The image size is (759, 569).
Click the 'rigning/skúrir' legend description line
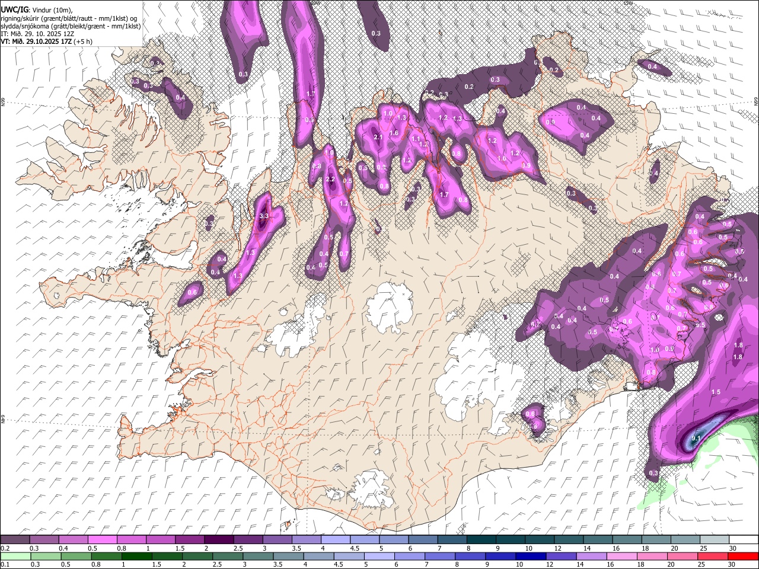click(69, 18)
